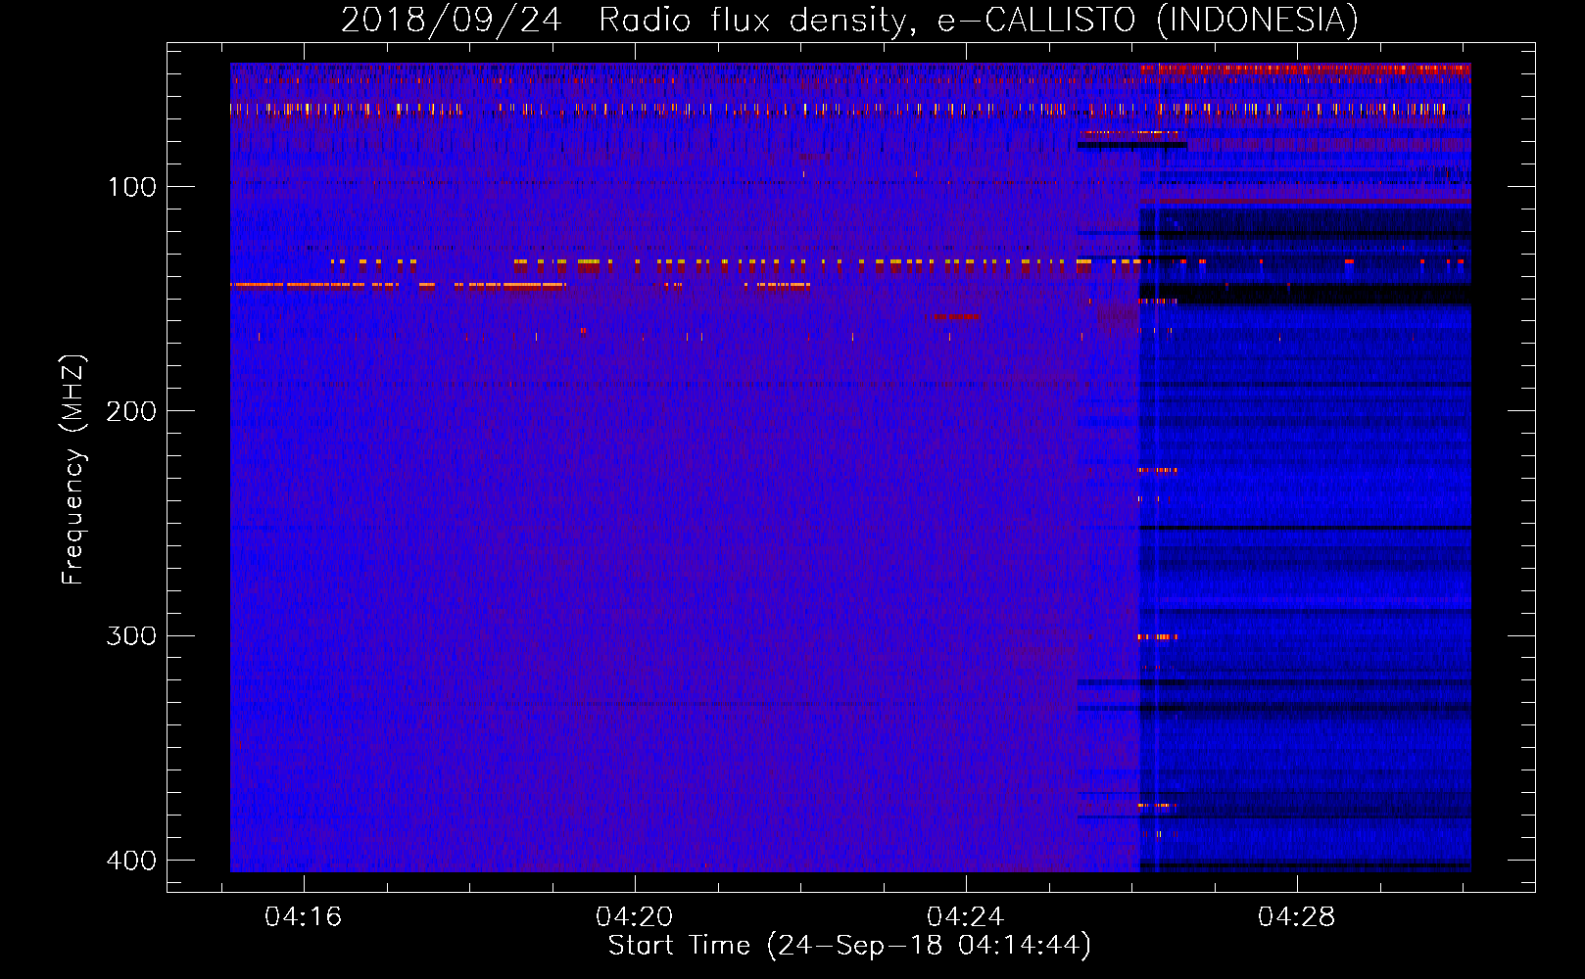Click the 04:24 time tick label
The width and height of the screenshot is (1585, 979).
(x=966, y=917)
